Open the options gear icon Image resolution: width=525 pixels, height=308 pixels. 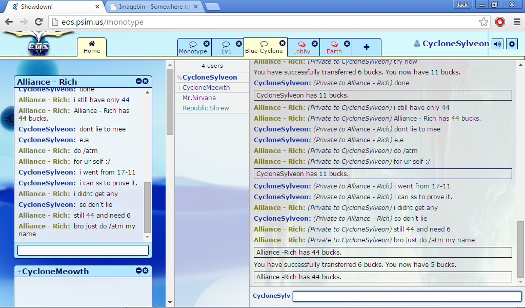(512, 44)
